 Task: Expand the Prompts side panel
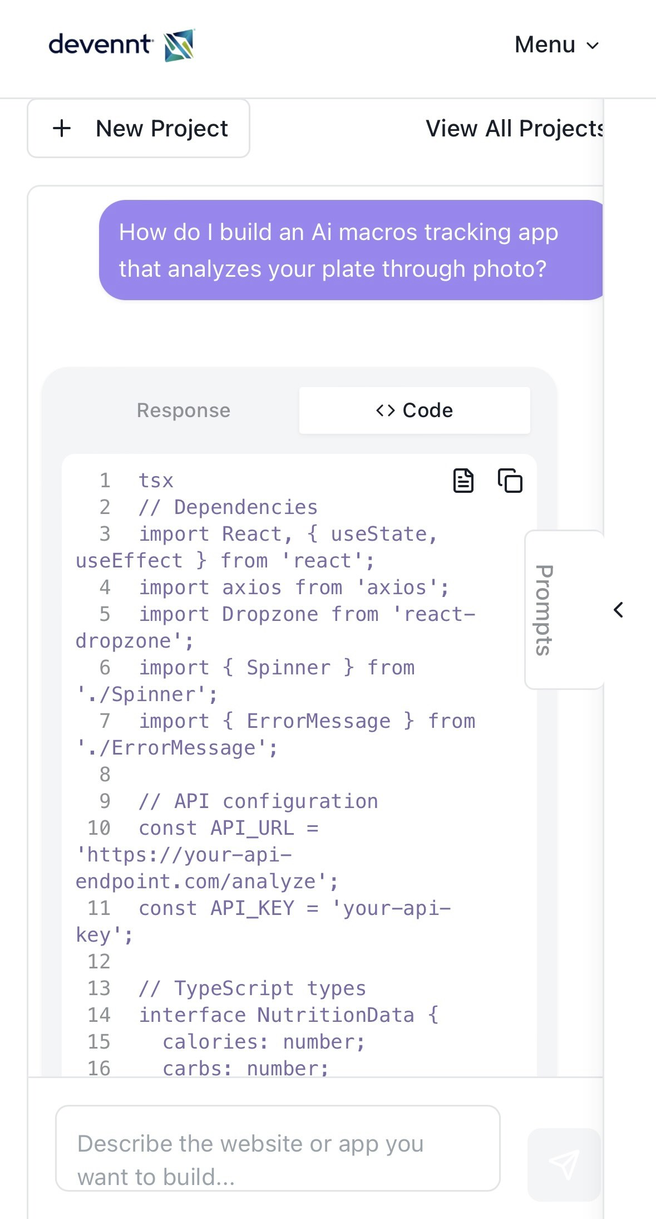(x=564, y=610)
